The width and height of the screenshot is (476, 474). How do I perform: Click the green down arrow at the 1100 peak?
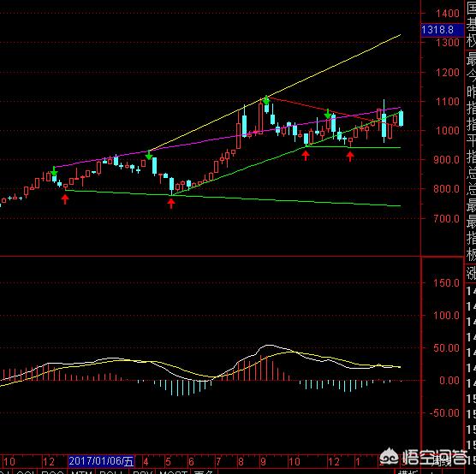tap(266, 100)
